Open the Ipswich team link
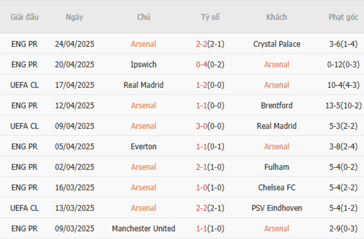The height and width of the screenshot is (239, 364). pos(143,65)
